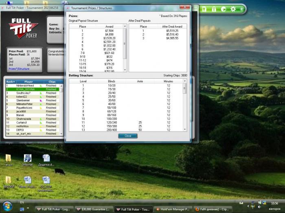Screen dimensions: 285x213
Task: Open the Windows Start orb
Action: pos(7,207)
